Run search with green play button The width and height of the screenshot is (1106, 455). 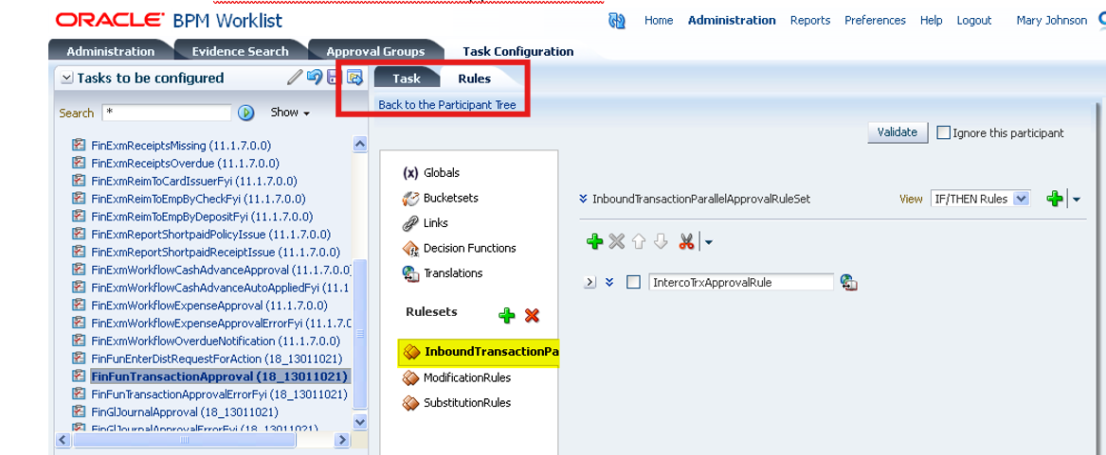coord(245,113)
